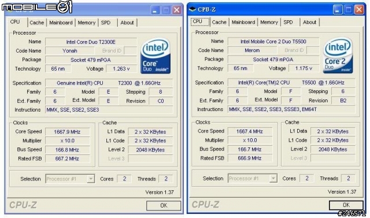Switch to Memory tab in left window
Image resolution: width=370 pixels, height=218 pixels.
pyautogui.click(x=87, y=23)
